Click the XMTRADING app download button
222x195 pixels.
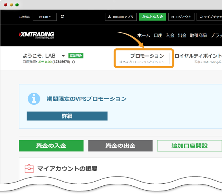121,17
